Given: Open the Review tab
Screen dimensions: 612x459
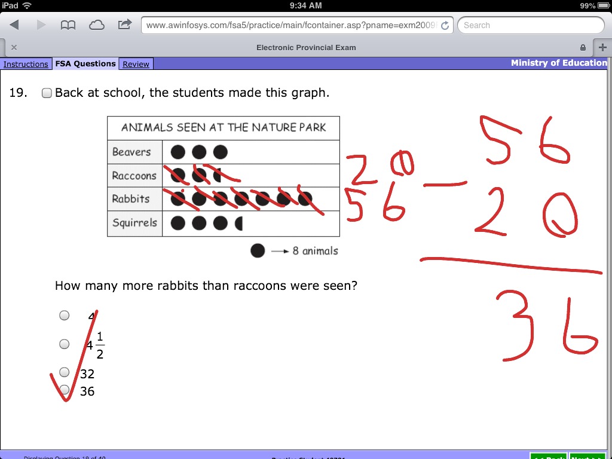Looking at the screenshot, I should pos(136,64).
